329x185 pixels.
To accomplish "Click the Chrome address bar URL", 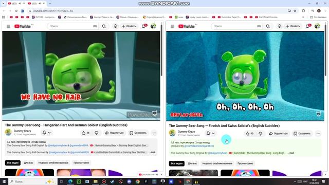I will (x=53, y=11).
